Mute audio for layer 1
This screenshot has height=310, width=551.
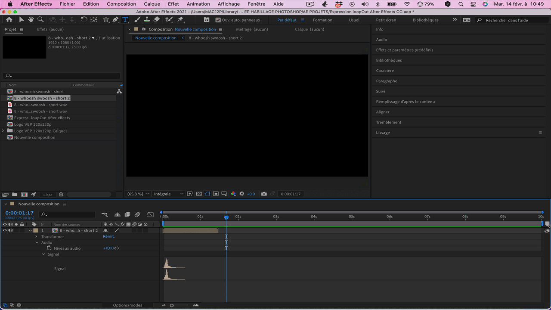(10, 230)
